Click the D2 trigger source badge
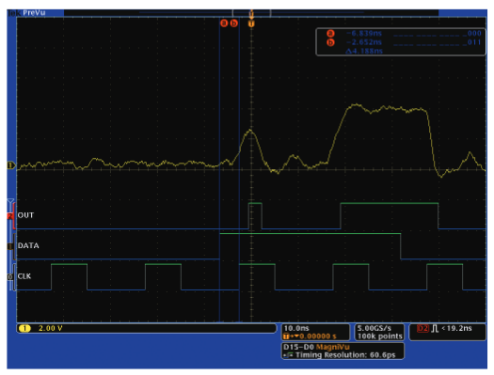Viewport: 494px width, 375px height. [422, 329]
